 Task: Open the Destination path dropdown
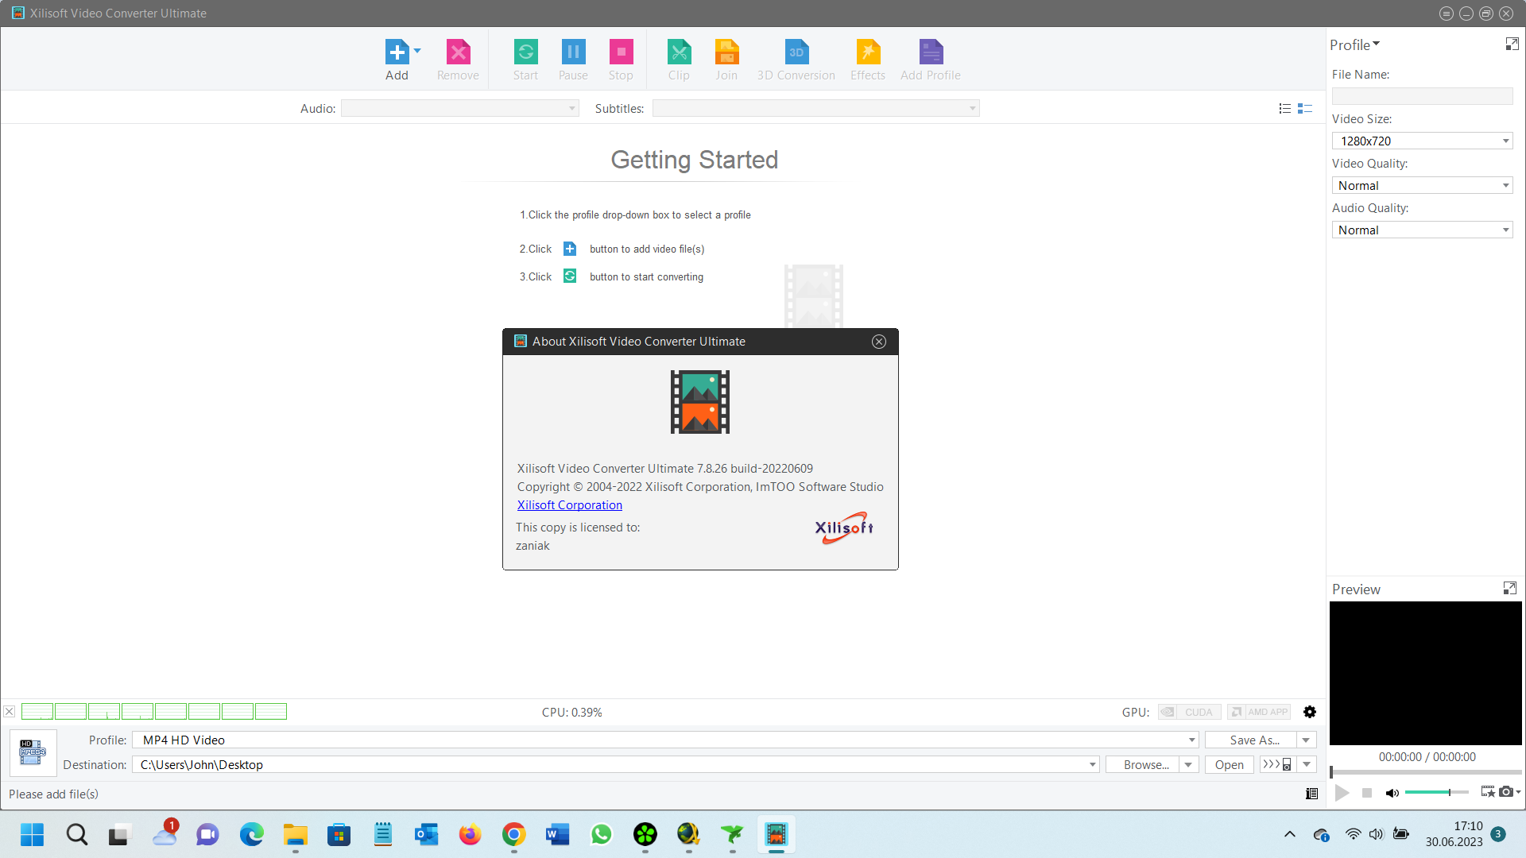(616, 764)
